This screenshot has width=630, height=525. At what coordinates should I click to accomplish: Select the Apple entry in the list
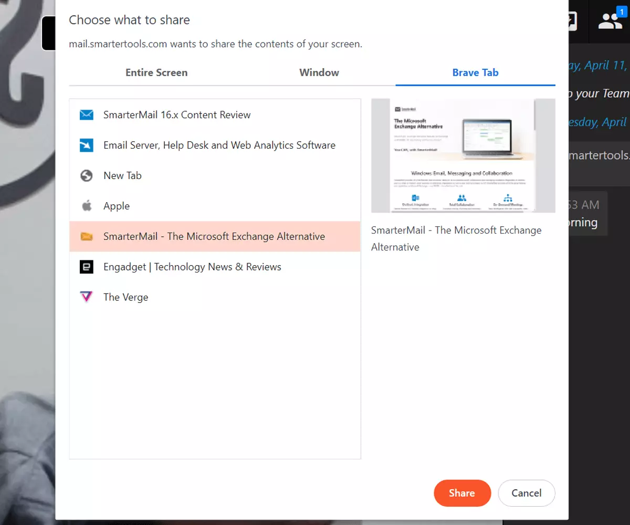coord(215,206)
